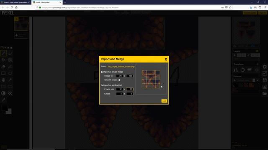Open the secondary color swatch
Image resolution: width=268 pixels, height=150 pixels.
pyautogui.click(x=9, y=112)
